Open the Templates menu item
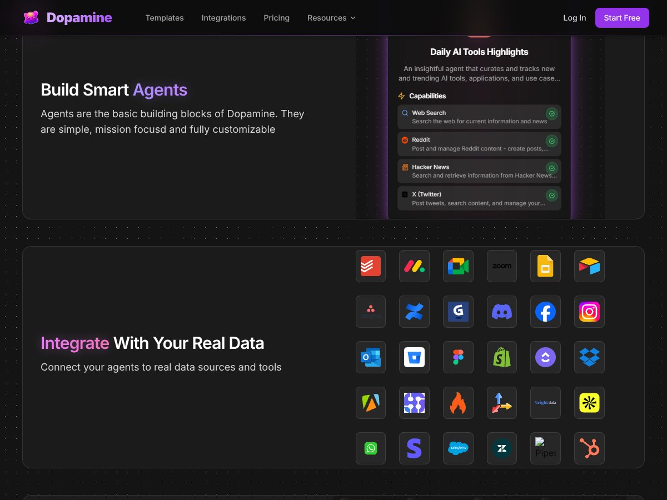Viewport: 667px width, 500px height. click(165, 17)
